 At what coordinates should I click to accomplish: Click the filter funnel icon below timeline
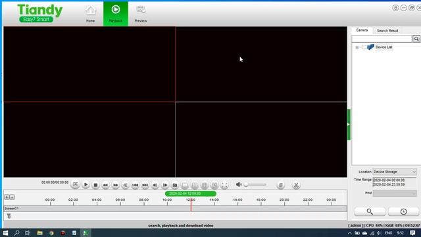(9, 216)
